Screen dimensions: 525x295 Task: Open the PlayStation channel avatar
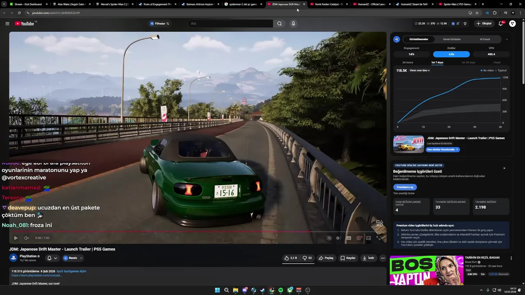(13, 258)
